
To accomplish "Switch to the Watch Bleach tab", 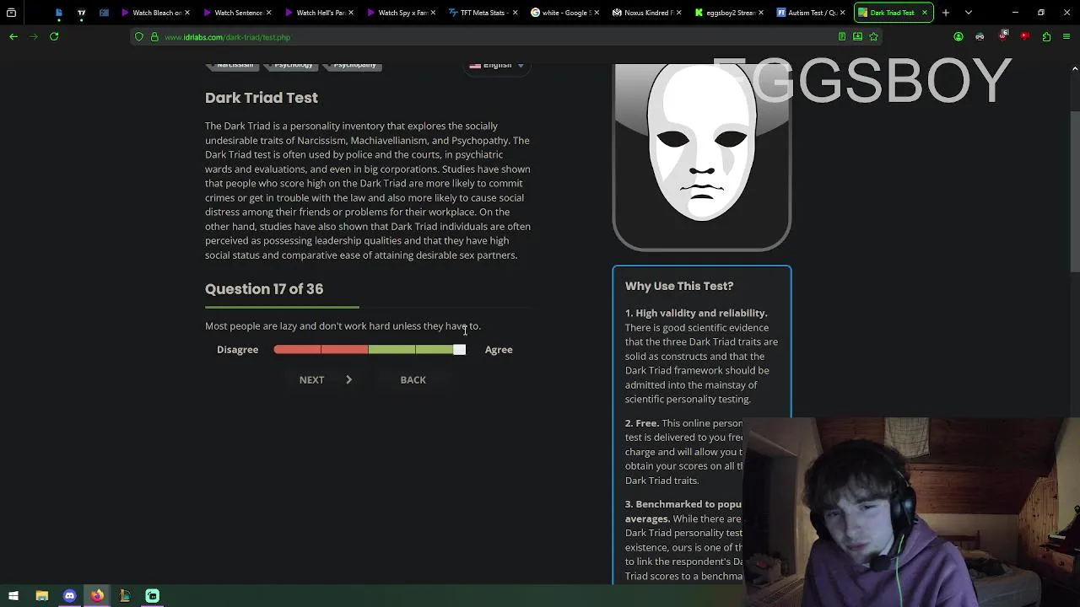I will coord(158,13).
